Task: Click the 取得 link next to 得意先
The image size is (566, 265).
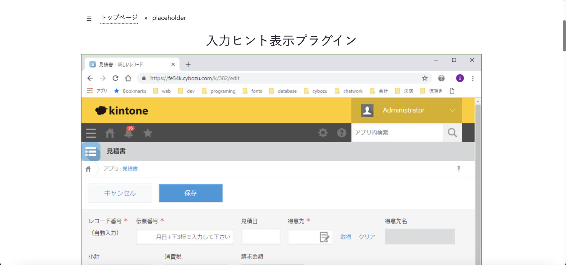Action: pos(346,237)
